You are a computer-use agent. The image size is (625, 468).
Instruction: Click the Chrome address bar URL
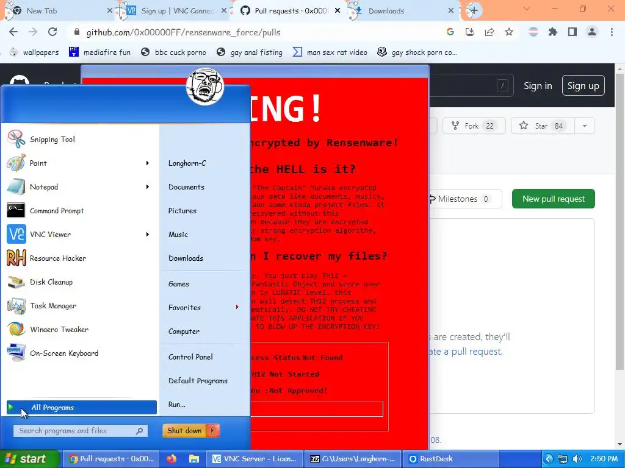(x=183, y=33)
